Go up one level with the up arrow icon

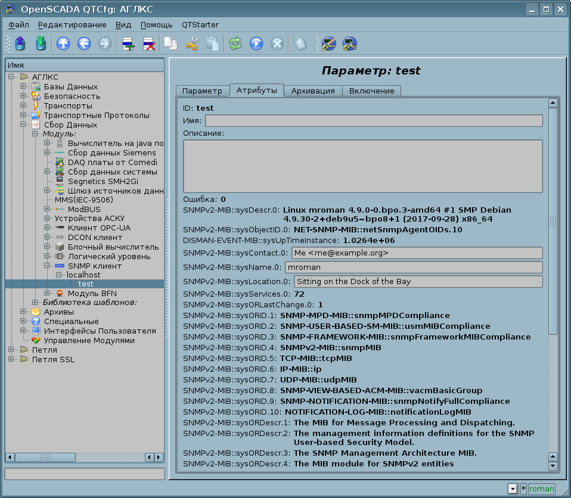click(x=63, y=43)
